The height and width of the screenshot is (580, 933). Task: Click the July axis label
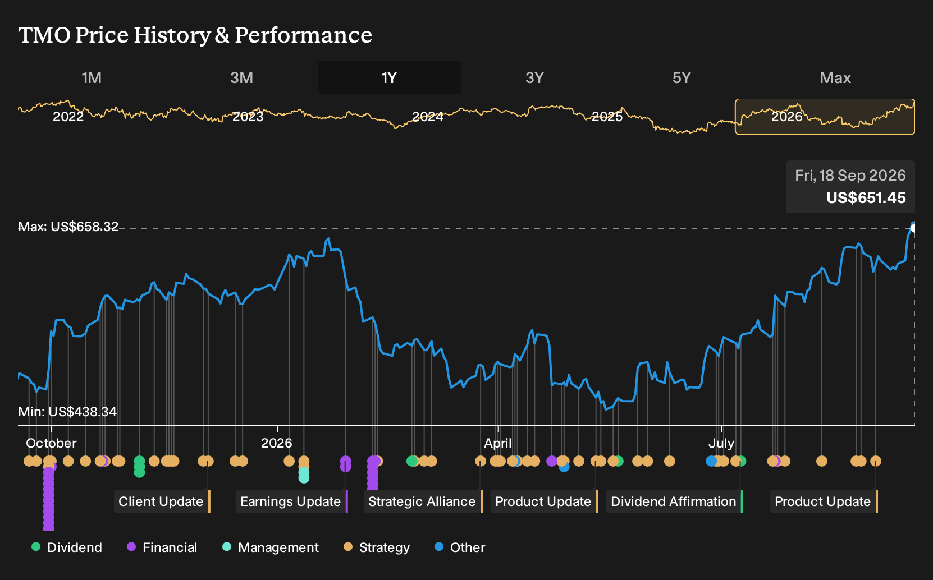(721, 443)
